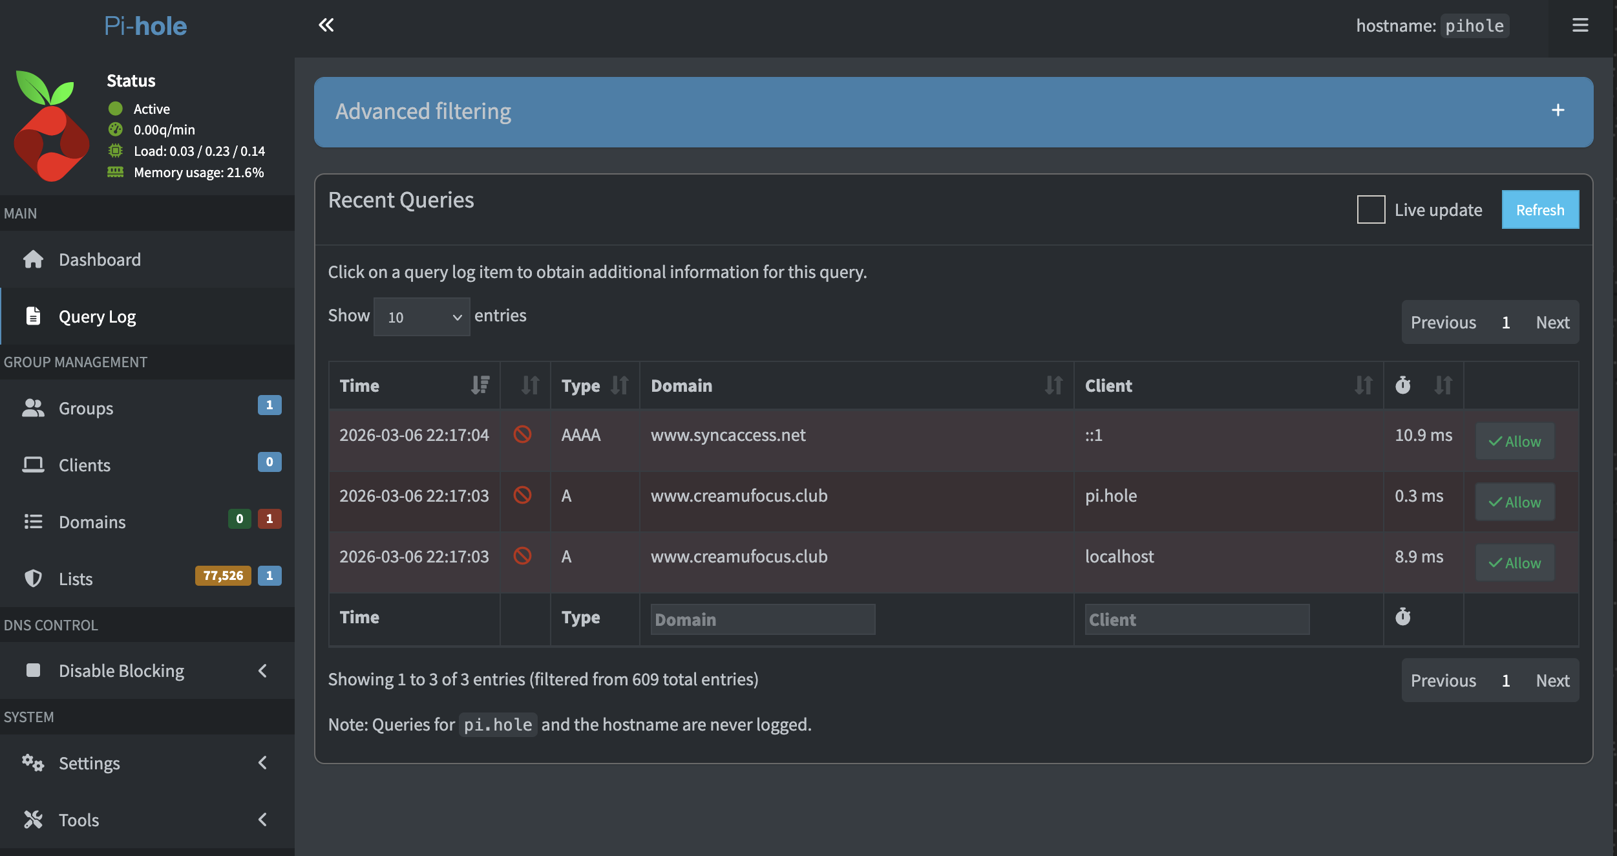1617x856 pixels.
Task: Click the Pi-hole raspberry logo
Action: click(52, 126)
